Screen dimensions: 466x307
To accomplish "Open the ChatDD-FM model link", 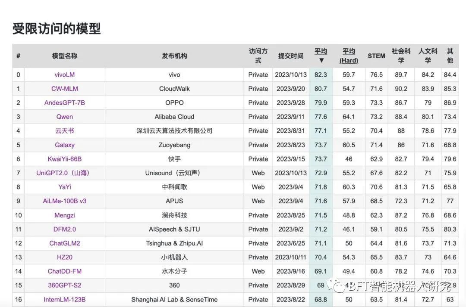I will tap(64, 271).
